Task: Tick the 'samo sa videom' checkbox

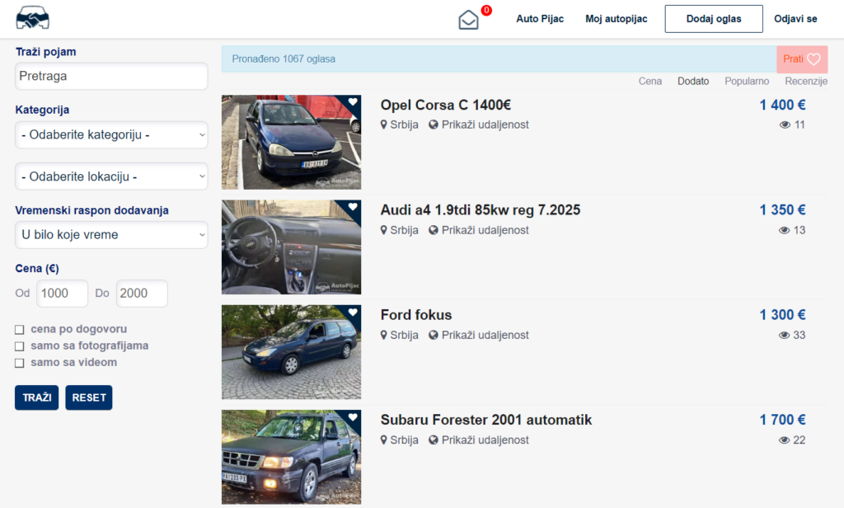Action: 20,363
